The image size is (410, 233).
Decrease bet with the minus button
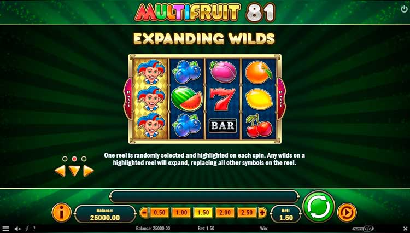click(x=144, y=213)
